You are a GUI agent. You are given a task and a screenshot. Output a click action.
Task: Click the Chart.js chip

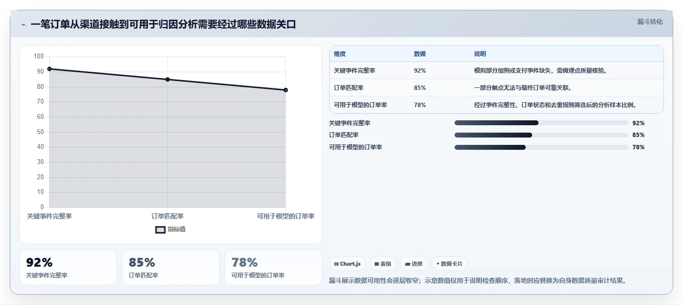click(x=347, y=264)
